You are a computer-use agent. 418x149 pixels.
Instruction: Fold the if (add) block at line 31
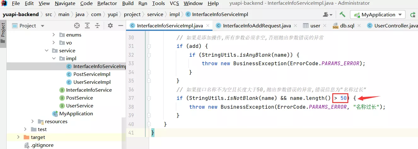pos(149,46)
